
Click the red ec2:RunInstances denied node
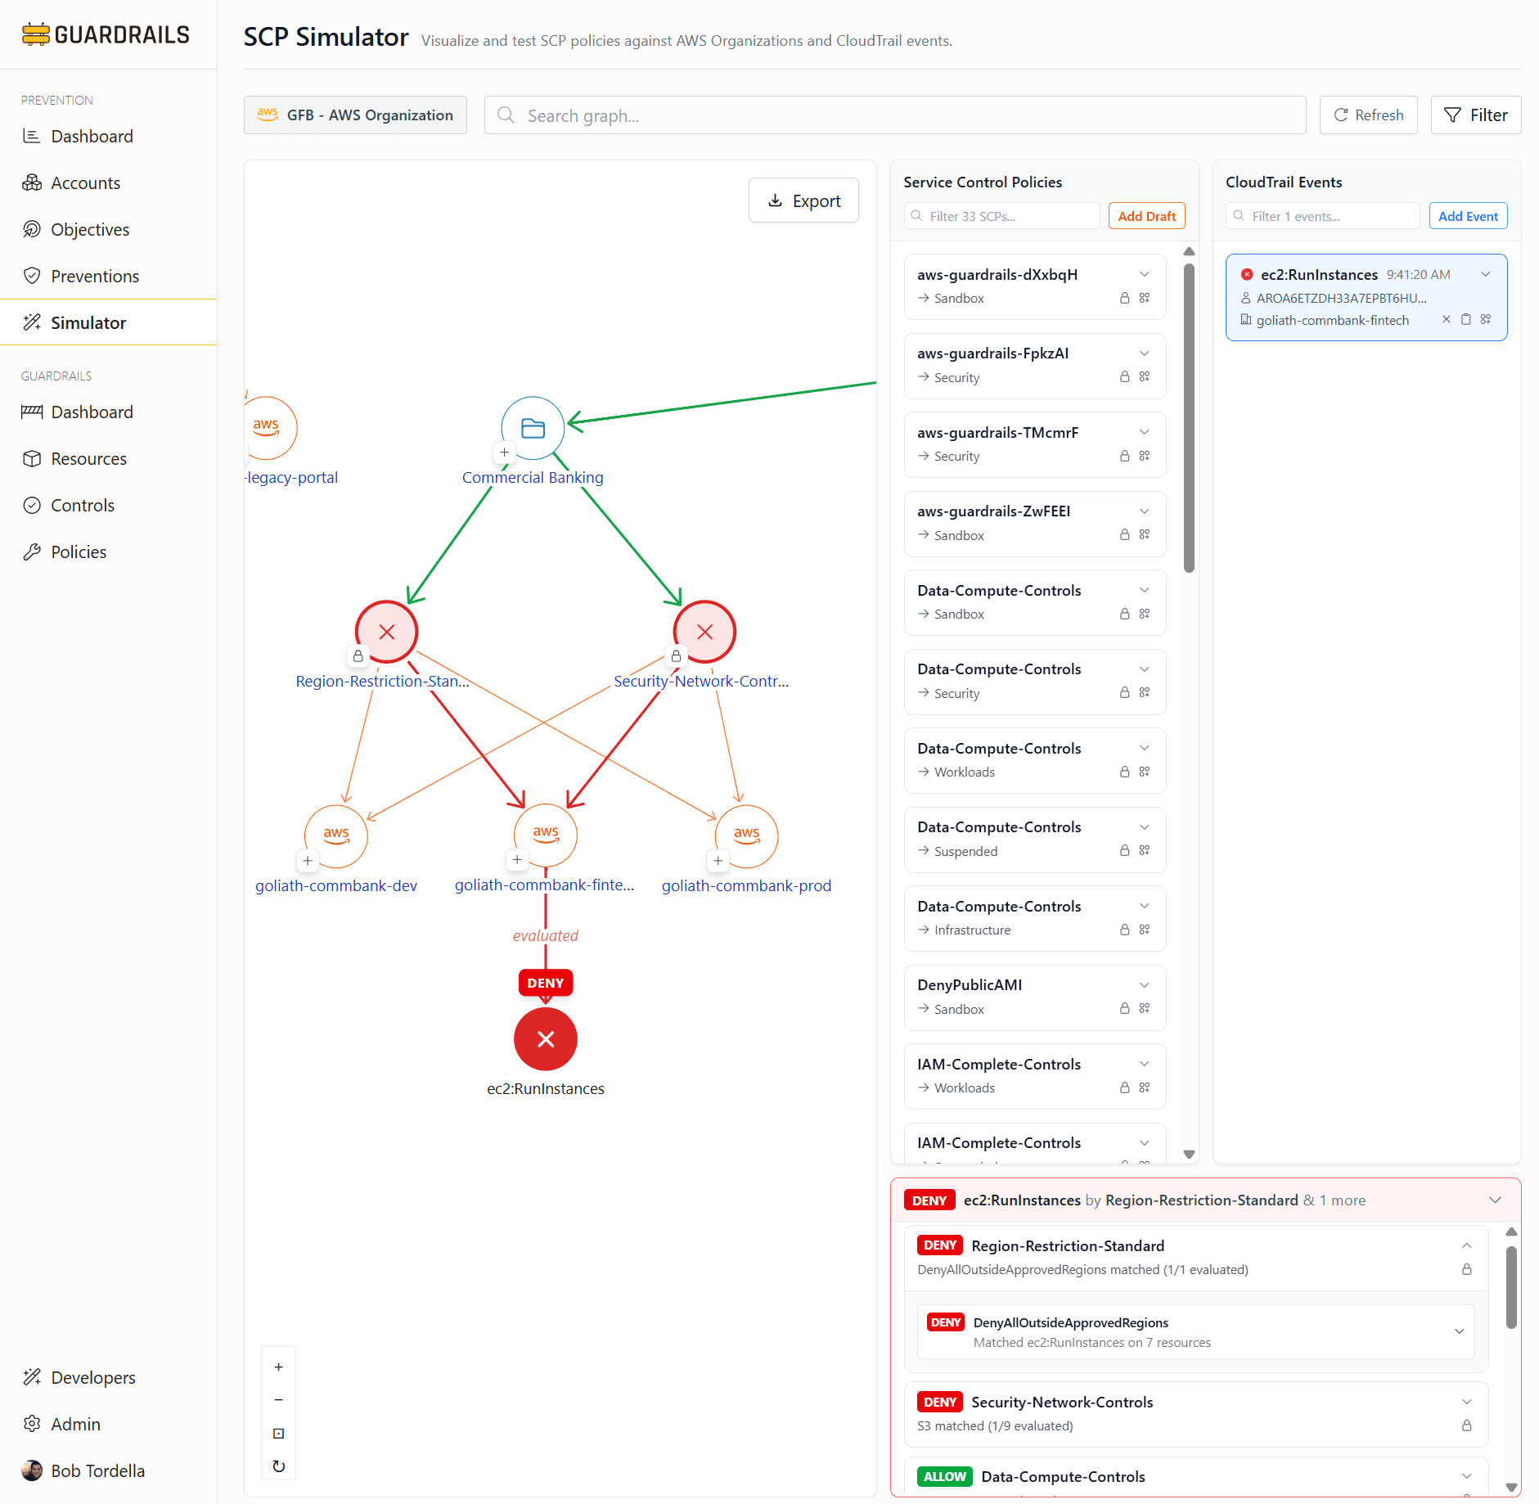click(545, 1039)
